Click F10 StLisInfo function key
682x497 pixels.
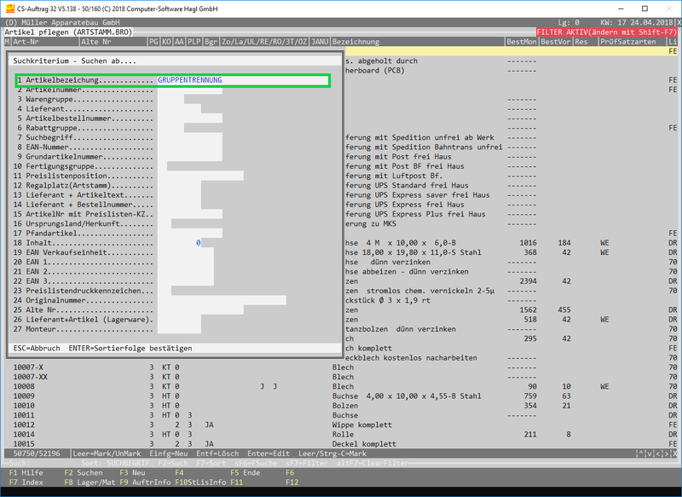coord(201,483)
